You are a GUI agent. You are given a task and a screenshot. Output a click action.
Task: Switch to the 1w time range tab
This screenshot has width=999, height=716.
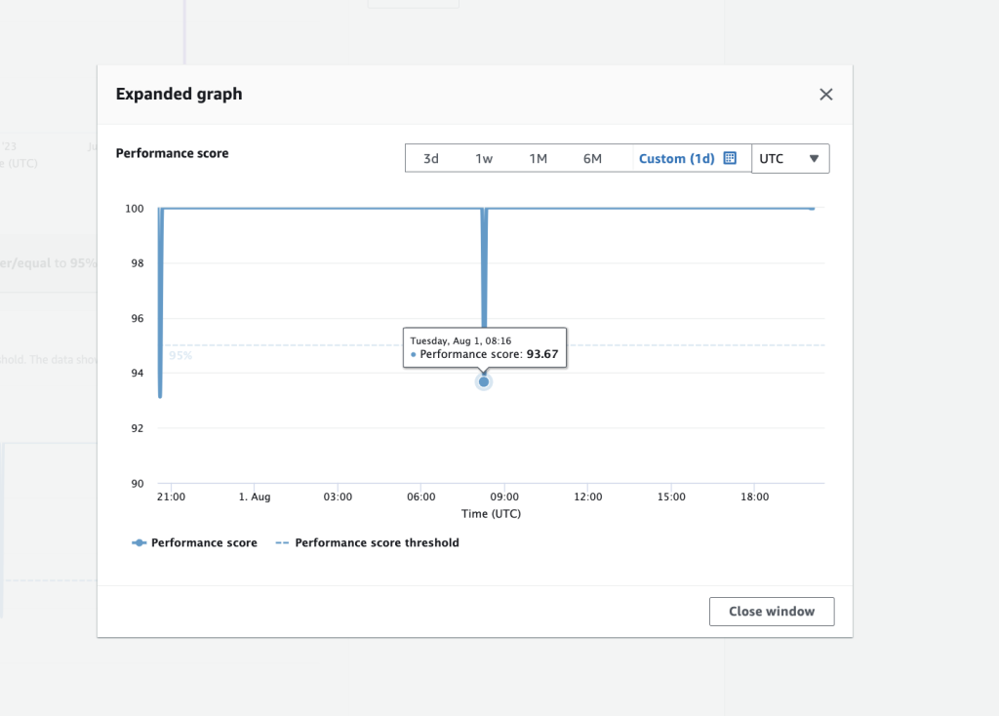485,157
